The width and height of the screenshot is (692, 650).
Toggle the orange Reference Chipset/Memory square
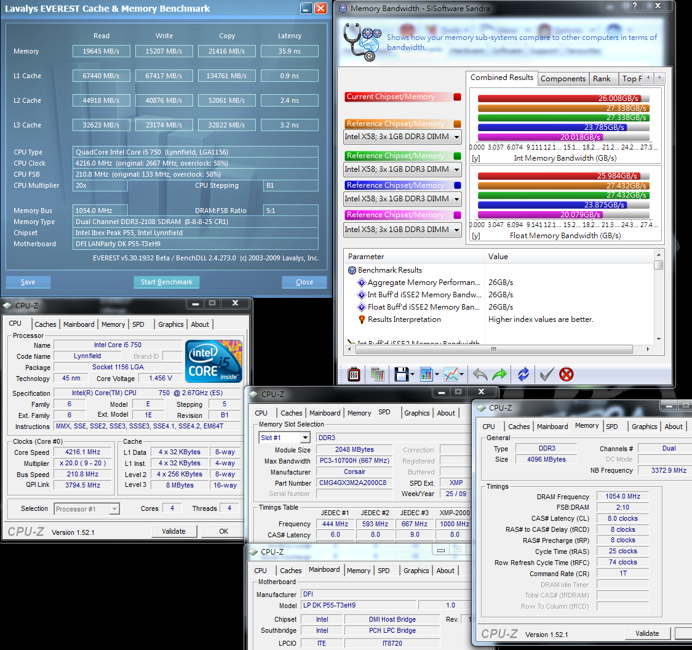pos(457,124)
